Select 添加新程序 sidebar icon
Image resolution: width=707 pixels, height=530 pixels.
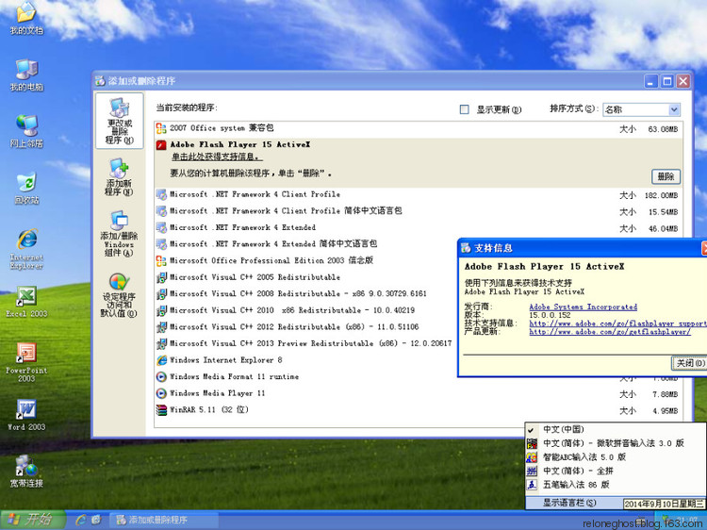click(119, 176)
